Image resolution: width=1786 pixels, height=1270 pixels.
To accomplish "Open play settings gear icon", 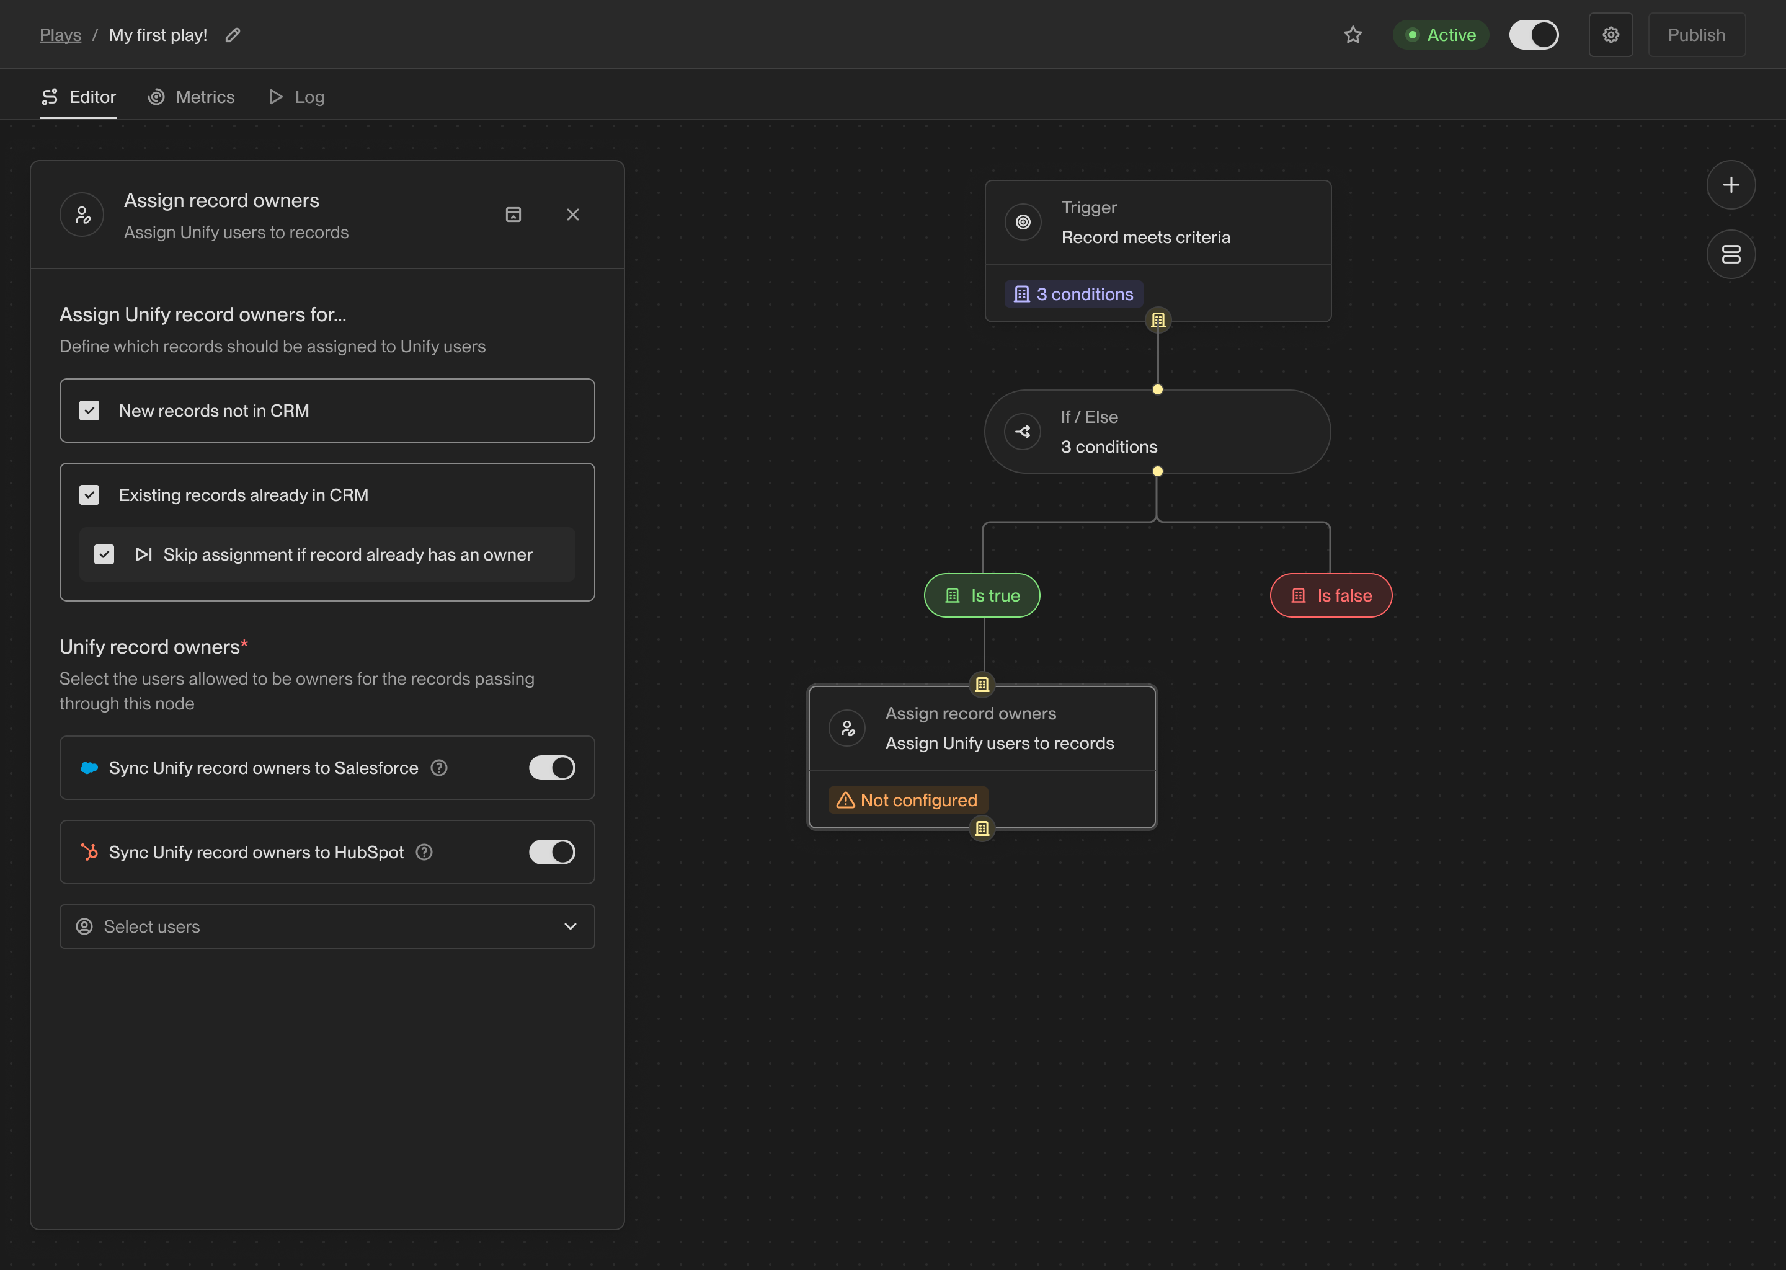I will click(x=1610, y=35).
